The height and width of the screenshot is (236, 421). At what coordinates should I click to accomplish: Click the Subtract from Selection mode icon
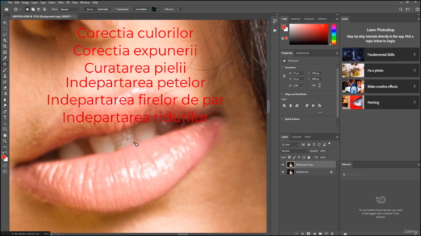pyautogui.click(x=39, y=9)
